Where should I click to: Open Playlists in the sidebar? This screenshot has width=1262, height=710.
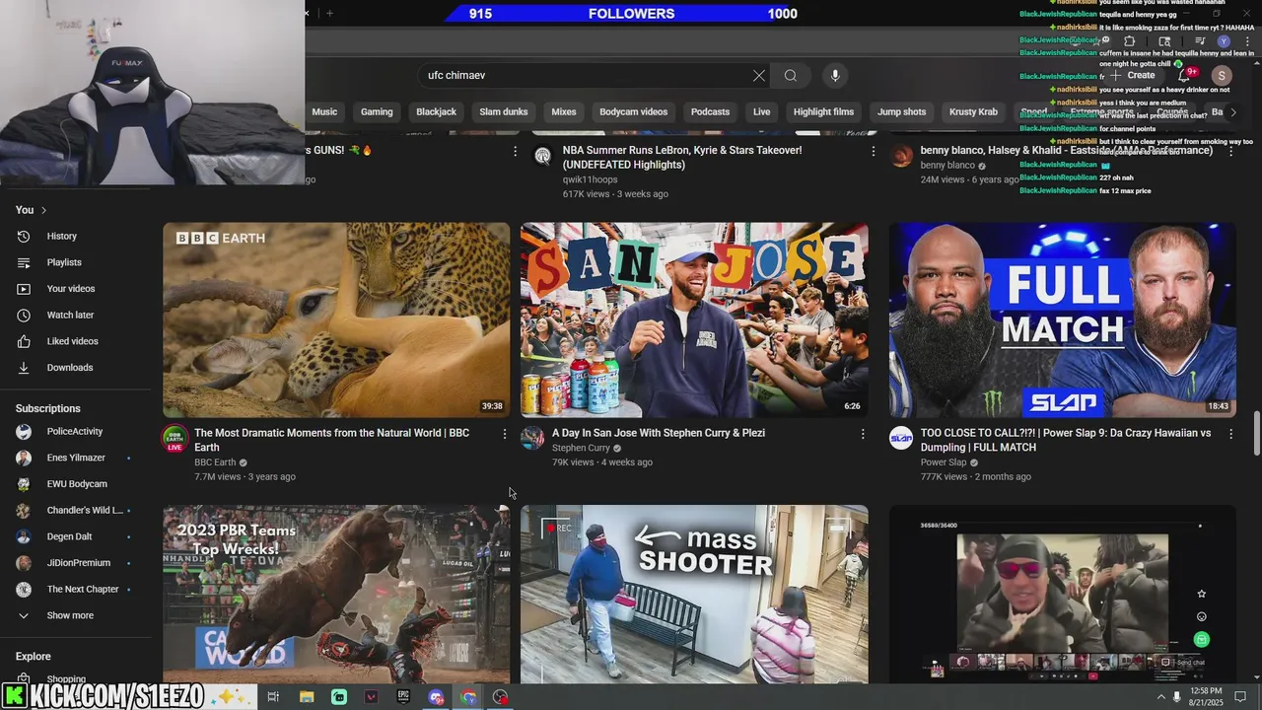coord(64,262)
